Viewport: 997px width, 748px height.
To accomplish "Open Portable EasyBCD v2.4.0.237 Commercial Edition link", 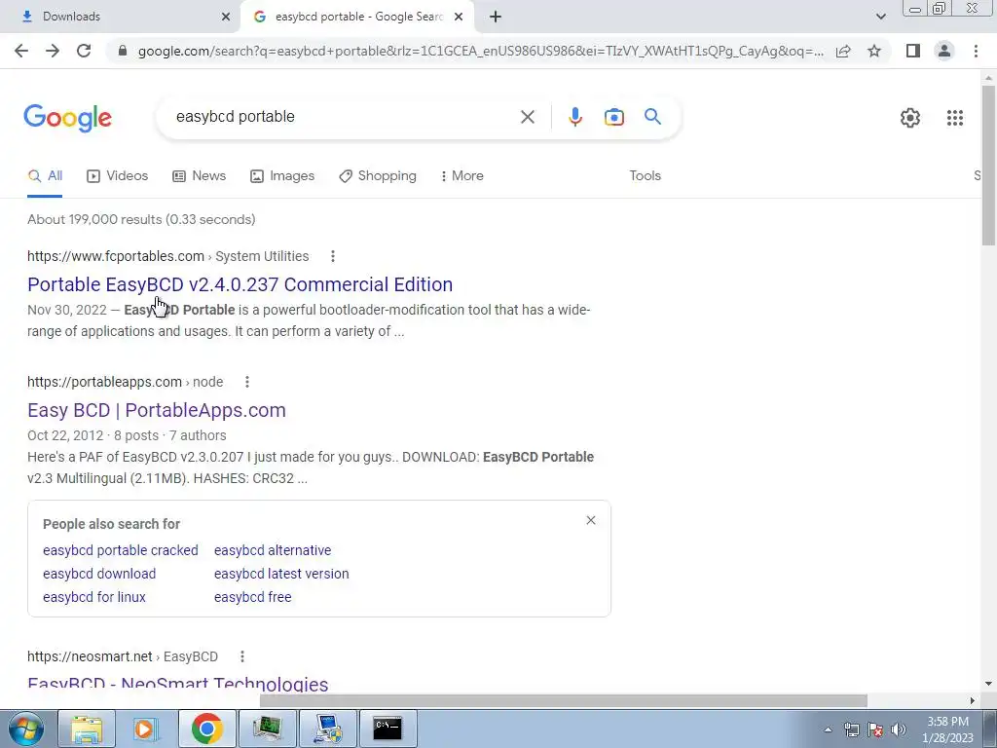I will (x=240, y=284).
